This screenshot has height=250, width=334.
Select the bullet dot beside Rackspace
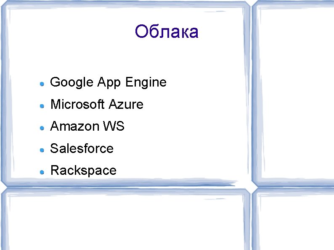42,172
